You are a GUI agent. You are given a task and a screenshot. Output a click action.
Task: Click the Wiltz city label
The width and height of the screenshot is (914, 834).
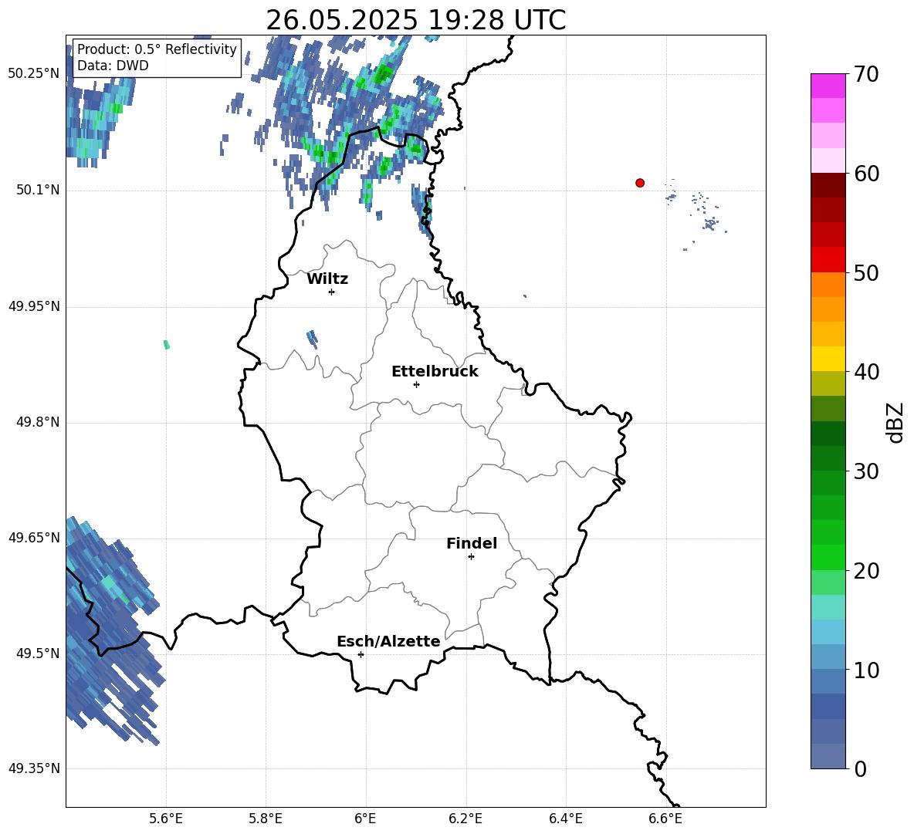point(327,279)
